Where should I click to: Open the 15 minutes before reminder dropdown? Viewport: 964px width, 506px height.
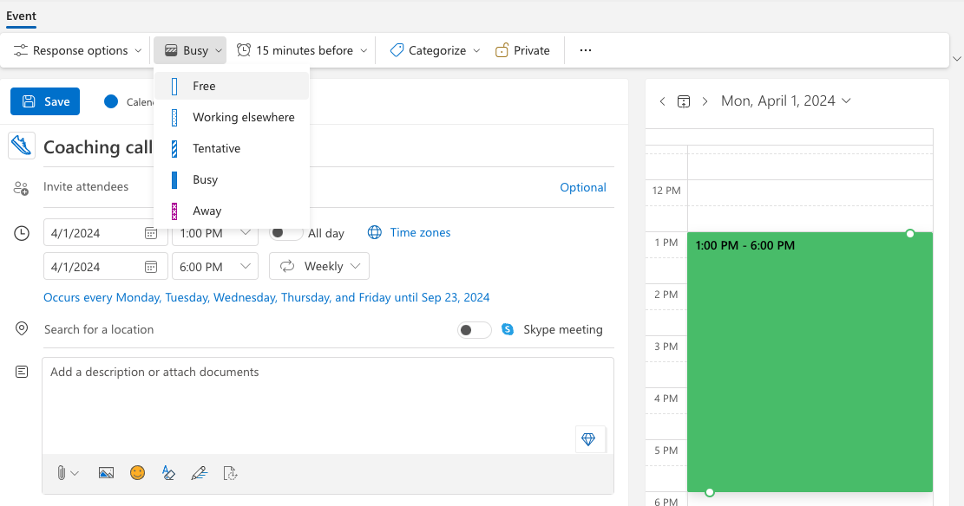coord(302,50)
